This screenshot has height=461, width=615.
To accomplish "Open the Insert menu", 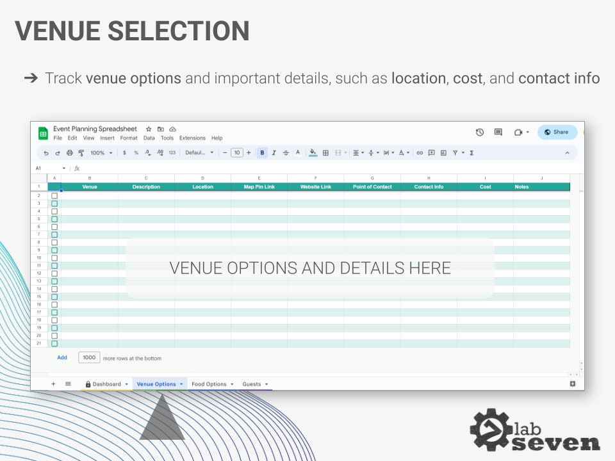I will 107,138.
